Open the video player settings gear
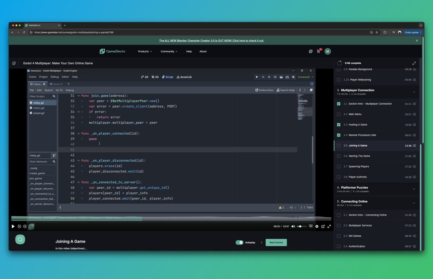Screen dimensions: 433x279 click(x=317, y=226)
